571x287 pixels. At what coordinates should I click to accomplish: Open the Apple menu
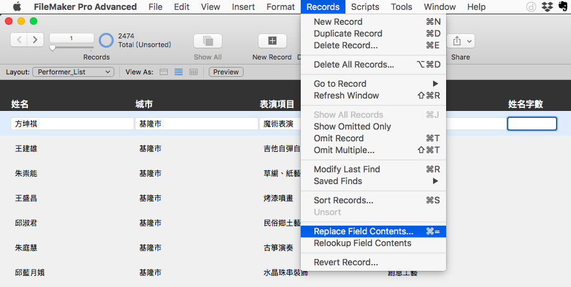(x=17, y=7)
